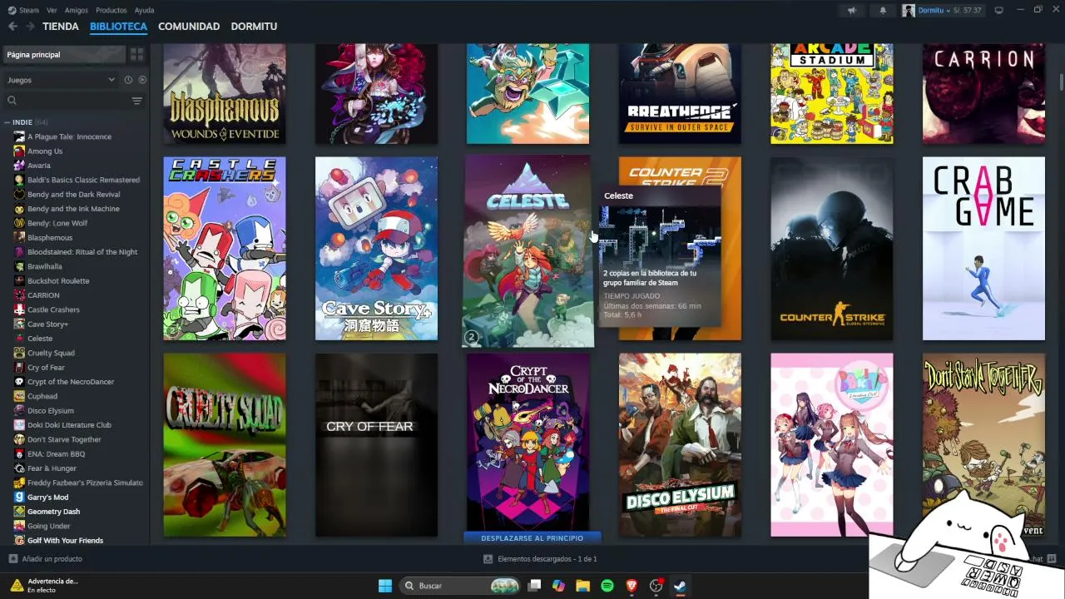Open File Explorer from the taskbar
This screenshot has height=599, width=1065.
click(582, 586)
